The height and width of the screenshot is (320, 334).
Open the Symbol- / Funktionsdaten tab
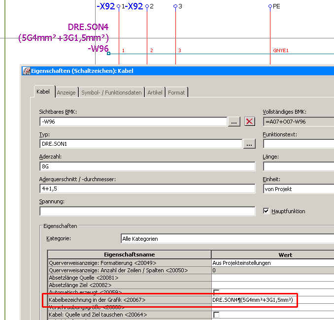pos(111,93)
